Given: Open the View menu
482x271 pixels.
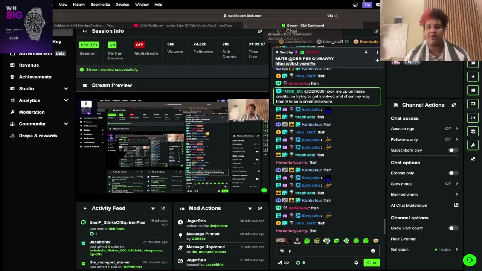Looking at the screenshot, I should [x=63, y=5].
